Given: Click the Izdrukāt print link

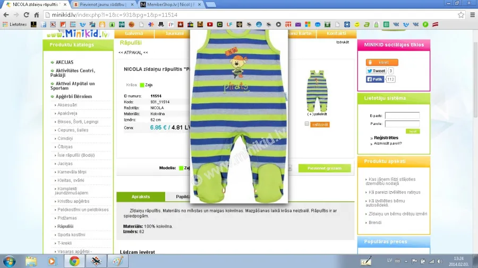Looking at the screenshot, I should tap(343, 42).
